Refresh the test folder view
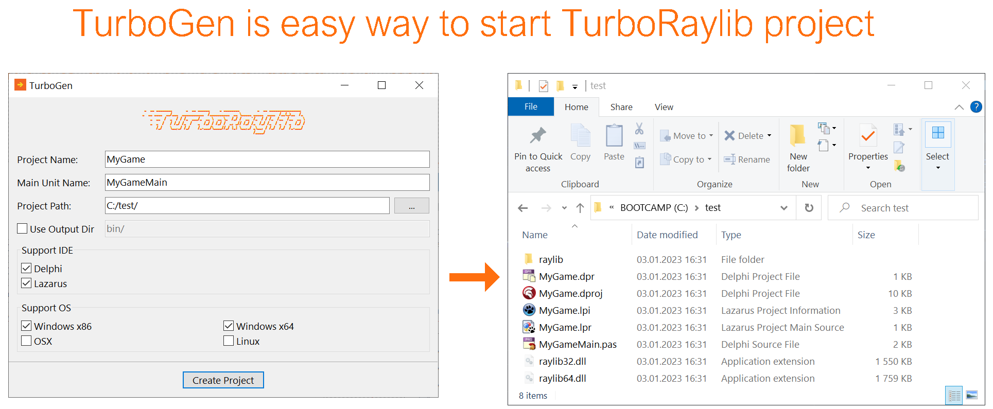 click(809, 208)
